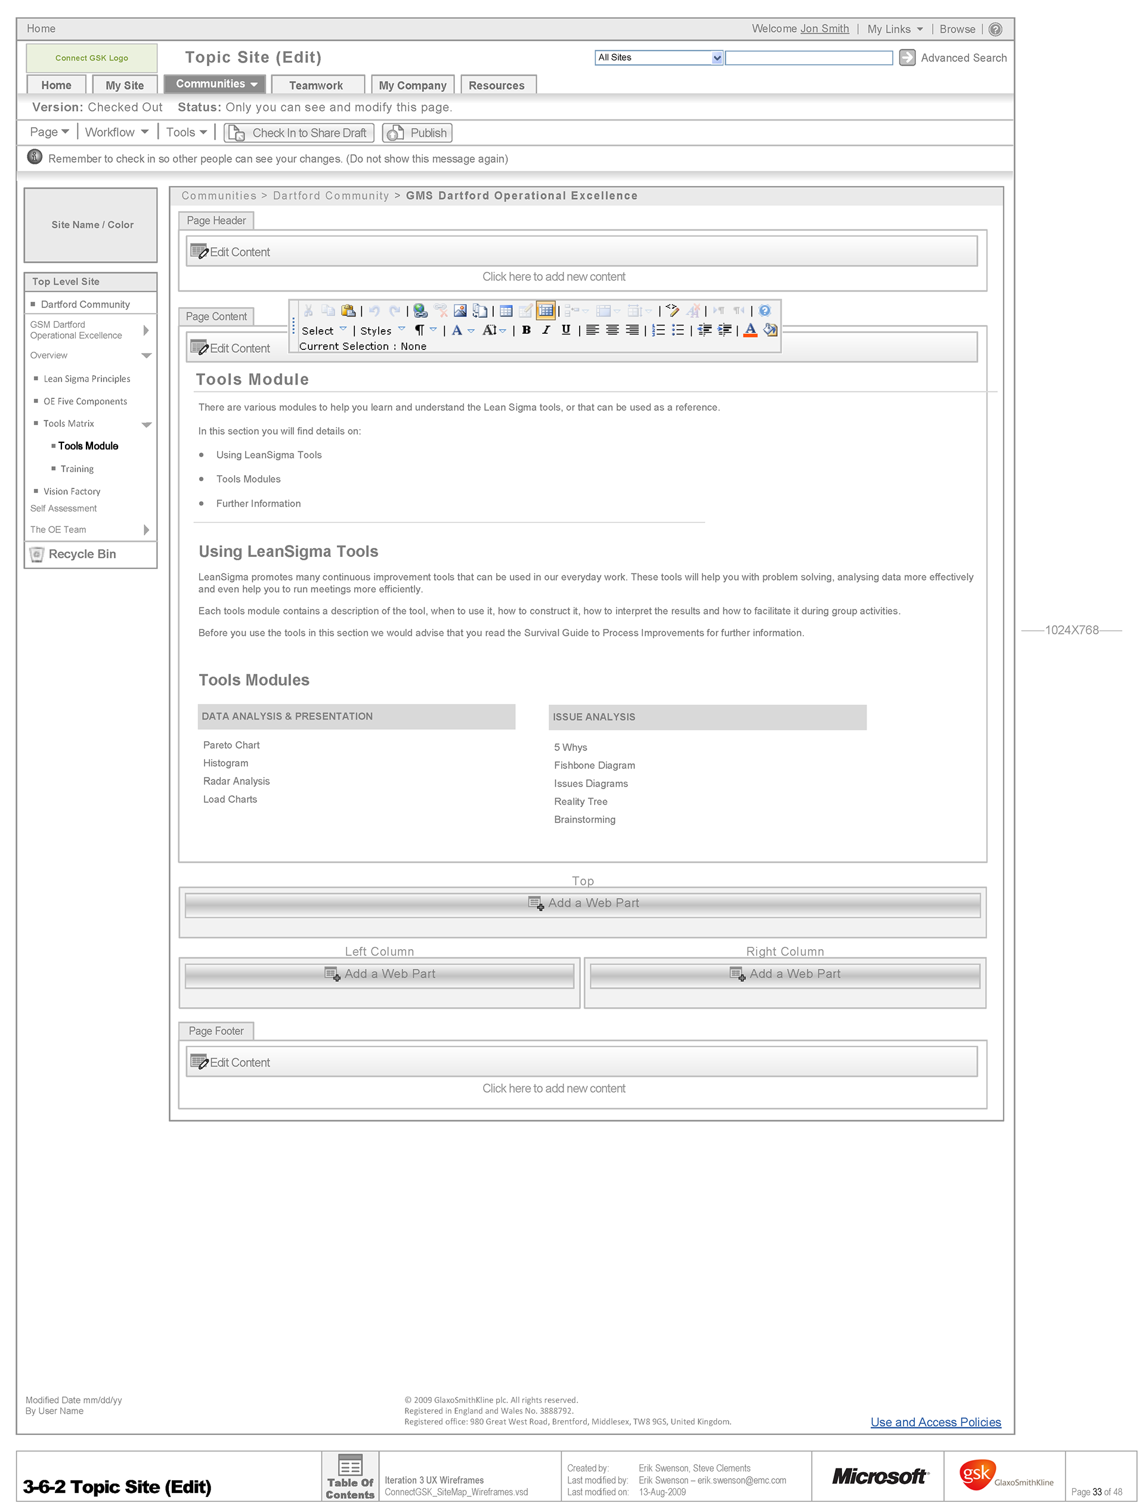Toggle italic formatting

[x=546, y=330]
